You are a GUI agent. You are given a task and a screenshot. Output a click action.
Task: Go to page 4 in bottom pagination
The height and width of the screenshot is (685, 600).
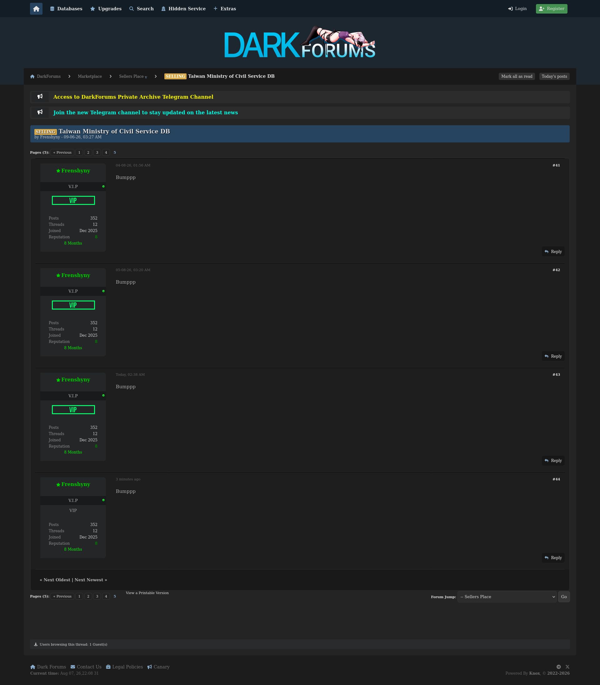pos(106,596)
